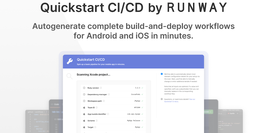Select the bundle identifier com.app.myapp
Viewport: 267px width, 133px height.
(x=134, y=114)
